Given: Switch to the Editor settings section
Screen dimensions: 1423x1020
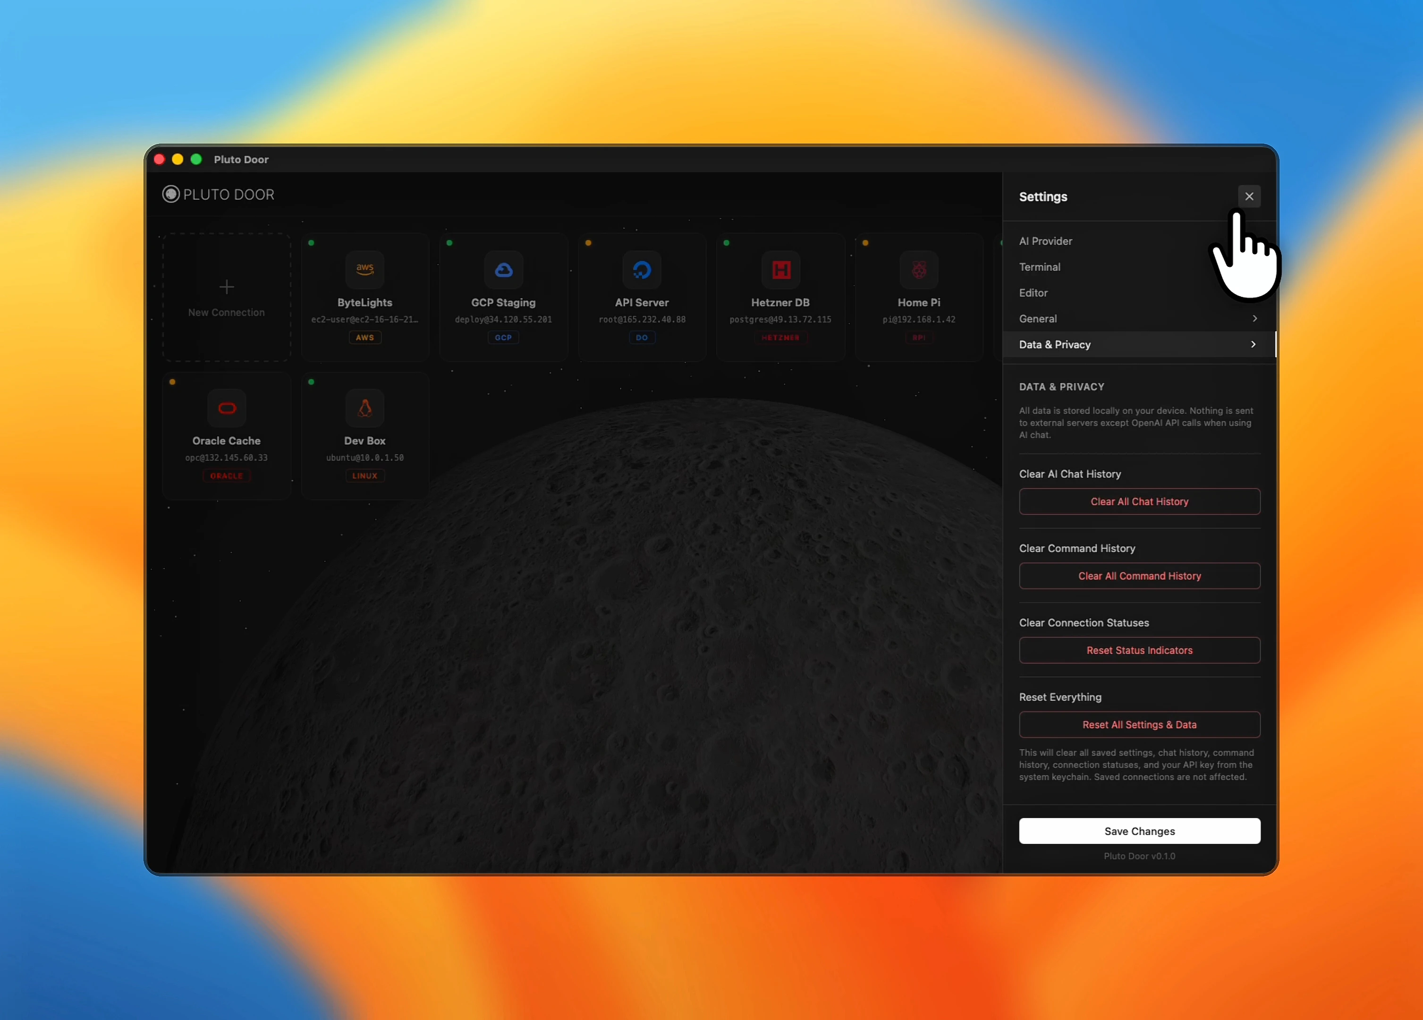Looking at the screenshot, I should coord(1033,293).
